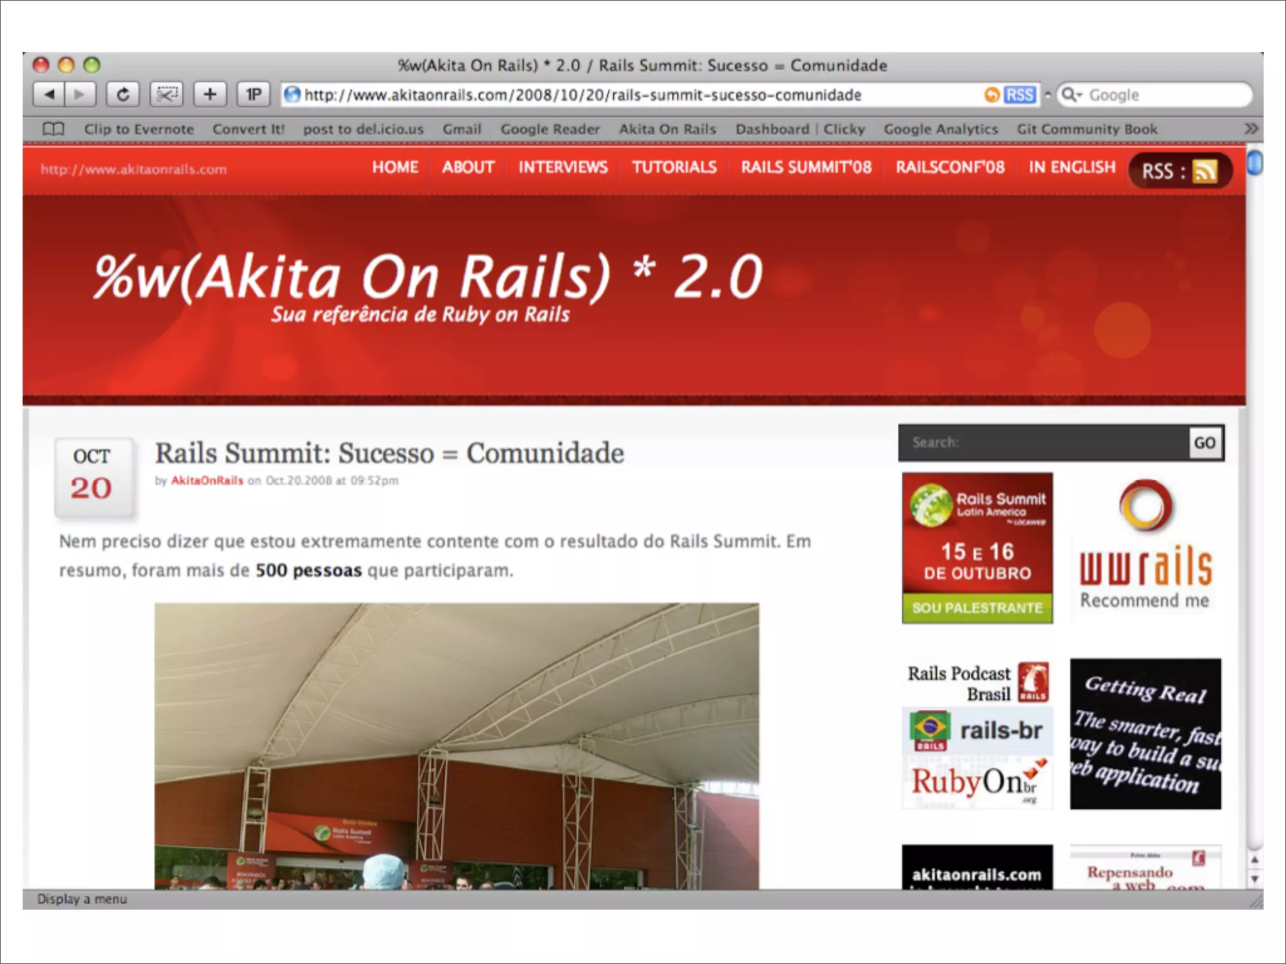Screen dimensions: 1286x964
Task: Click the 'Display a menu' status text
Action: (x=82, y=899)
